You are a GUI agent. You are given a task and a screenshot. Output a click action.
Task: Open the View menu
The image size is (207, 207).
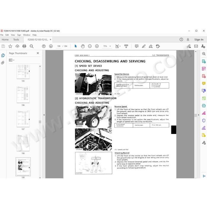(x=13, y=35)
